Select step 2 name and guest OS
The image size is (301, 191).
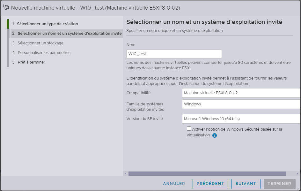(x=69, y=34)
